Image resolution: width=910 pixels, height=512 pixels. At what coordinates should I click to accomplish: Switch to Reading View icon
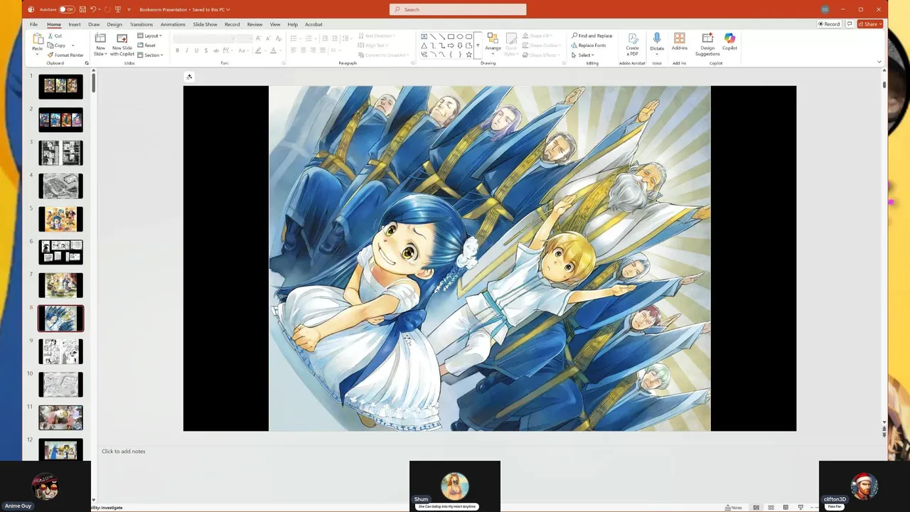coord(786,507)
